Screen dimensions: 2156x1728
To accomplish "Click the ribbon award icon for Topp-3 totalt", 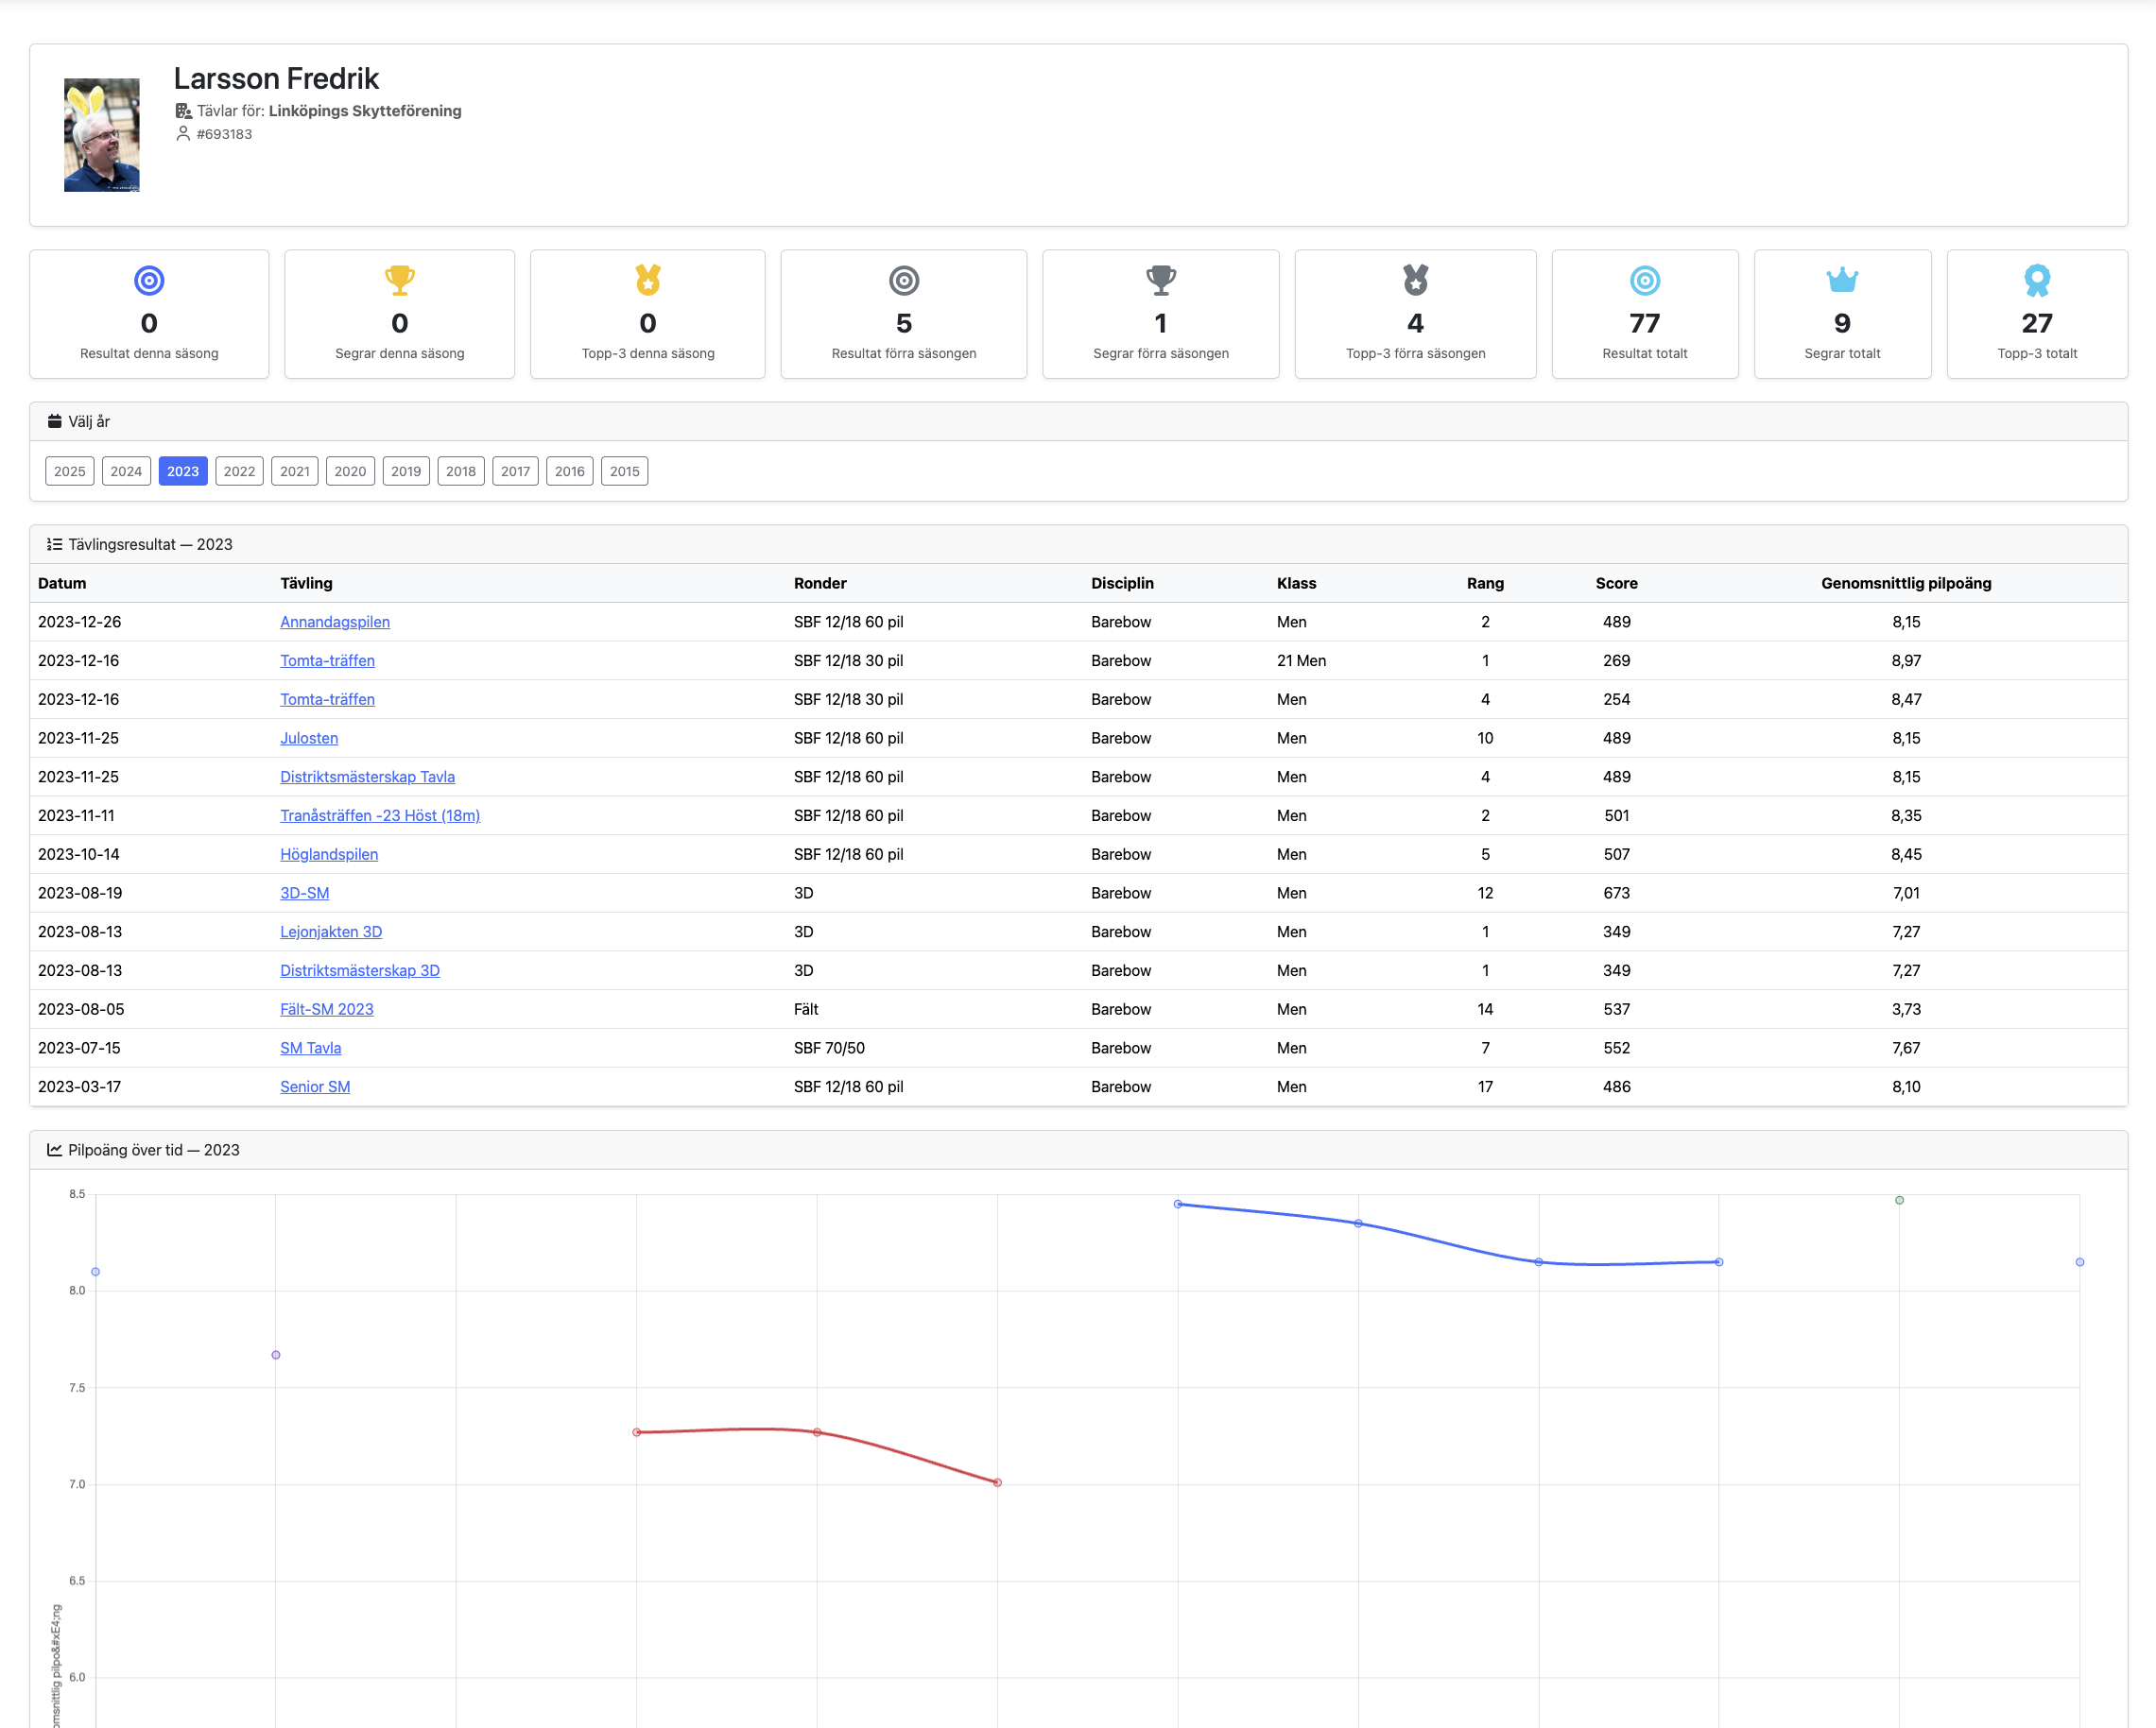I will tap(2036, 281).
